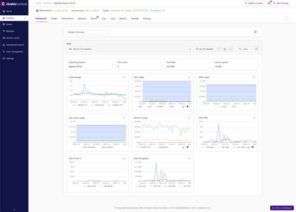The image size is (296, 212).
Task: Switch to the Performance tab
Action: [x=67, y=19]
